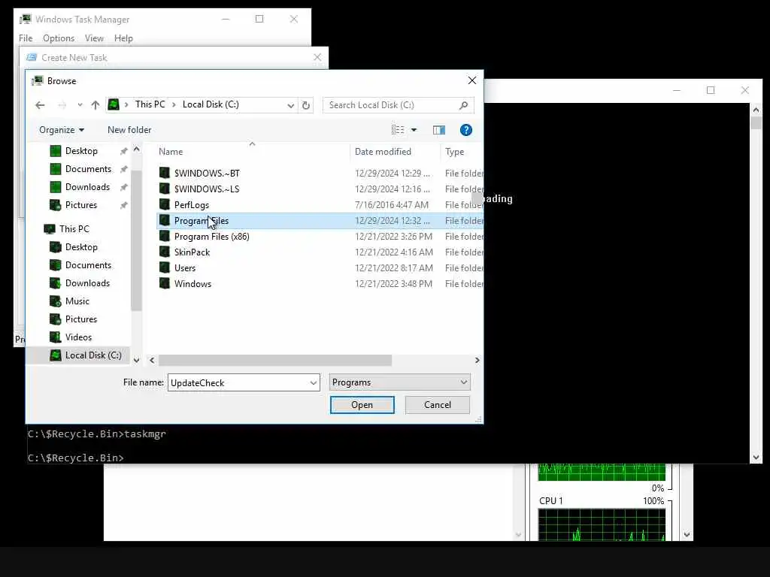Click the file list right scroll arrow

point(477,360)
